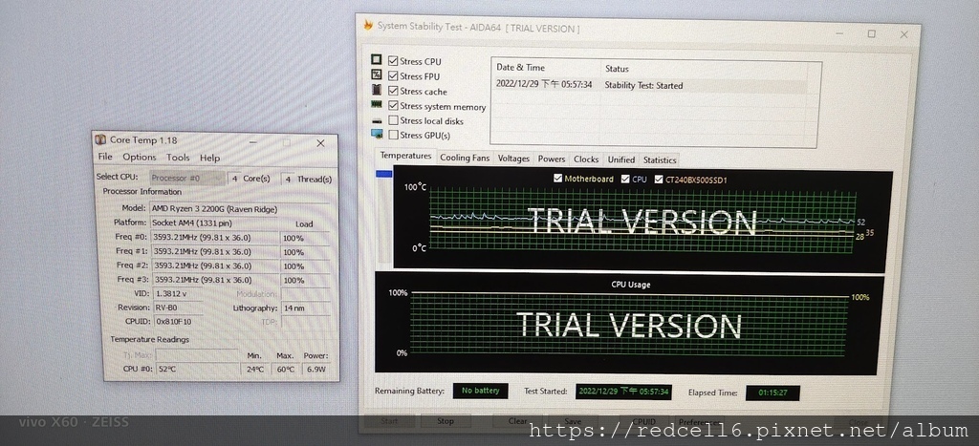Click the Min. temperature value 24°C
Screen dimensions: 979x446
254,370
